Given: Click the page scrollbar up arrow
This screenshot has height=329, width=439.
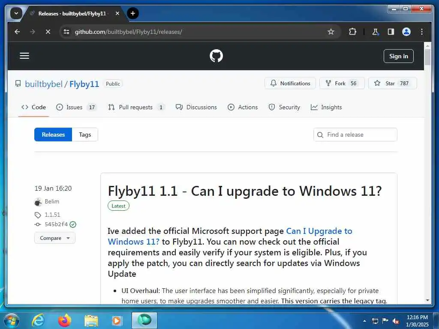Looking at the screenshot, I should click(x=427, y=45).
